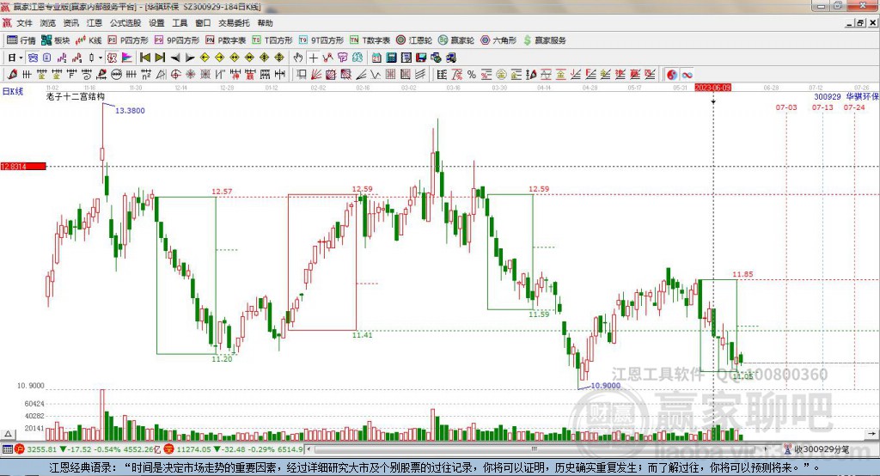880x476 pixels.
Task: Launch the 江恩轮 Gann wheel
Action: [x=414, y=40]
